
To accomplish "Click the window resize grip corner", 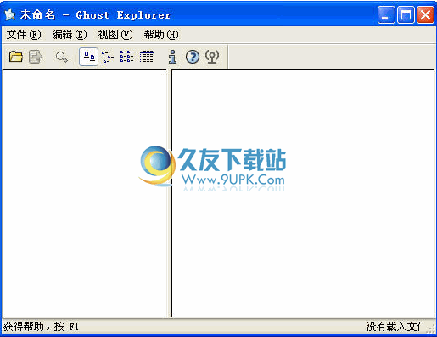I will point(431,329).
